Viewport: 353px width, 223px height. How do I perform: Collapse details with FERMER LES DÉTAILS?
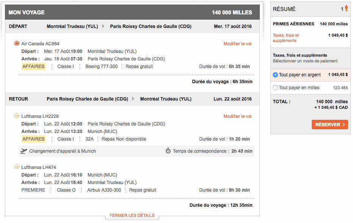tap(132, 215)
